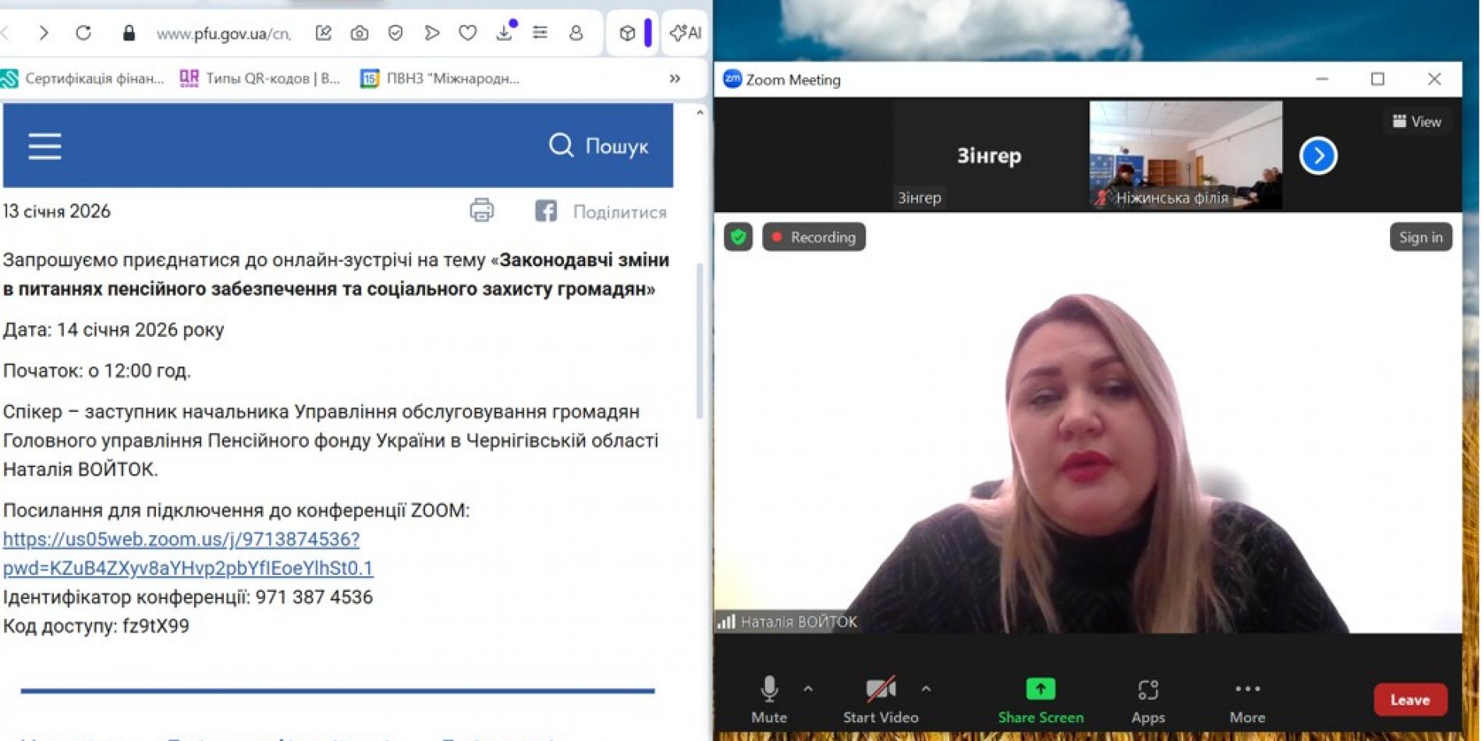This screenshot has height=741, width=1482.
Task: Open audio options chevron next to Mute
Action: pyautogui.click(x=807, y=689)
